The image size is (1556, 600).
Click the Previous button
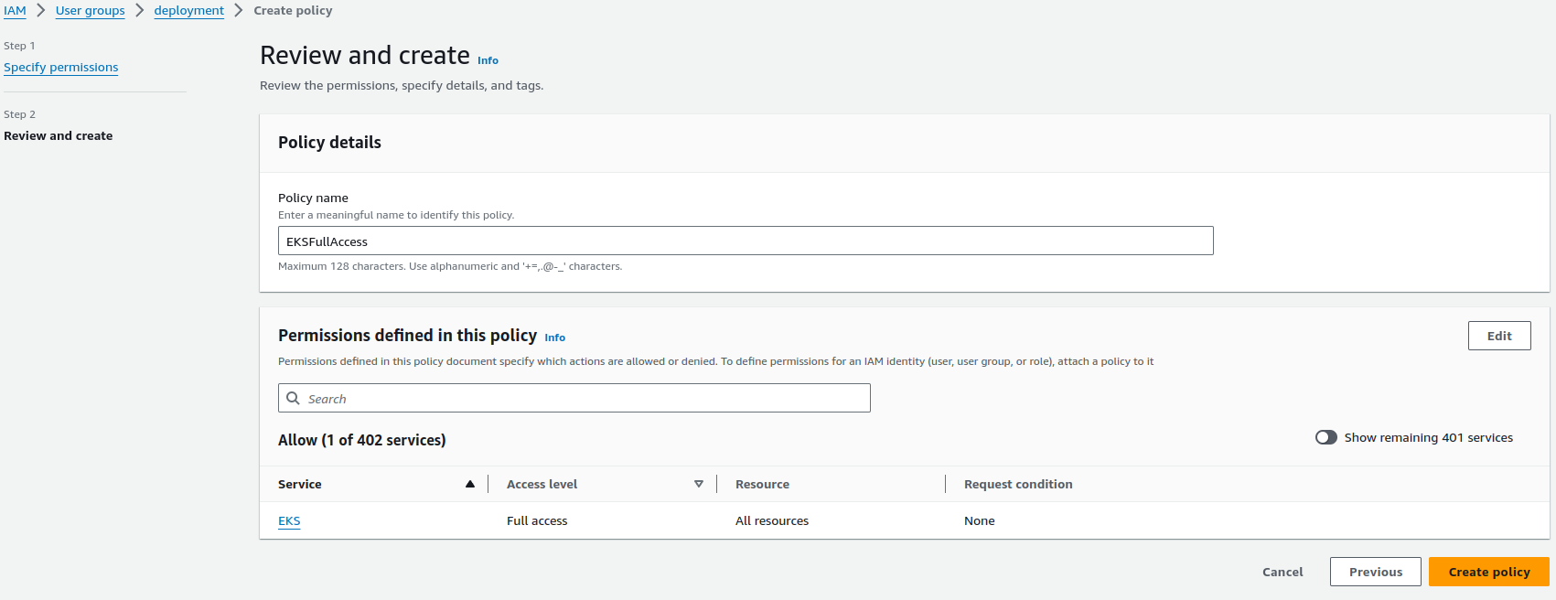pos(1375,572)
